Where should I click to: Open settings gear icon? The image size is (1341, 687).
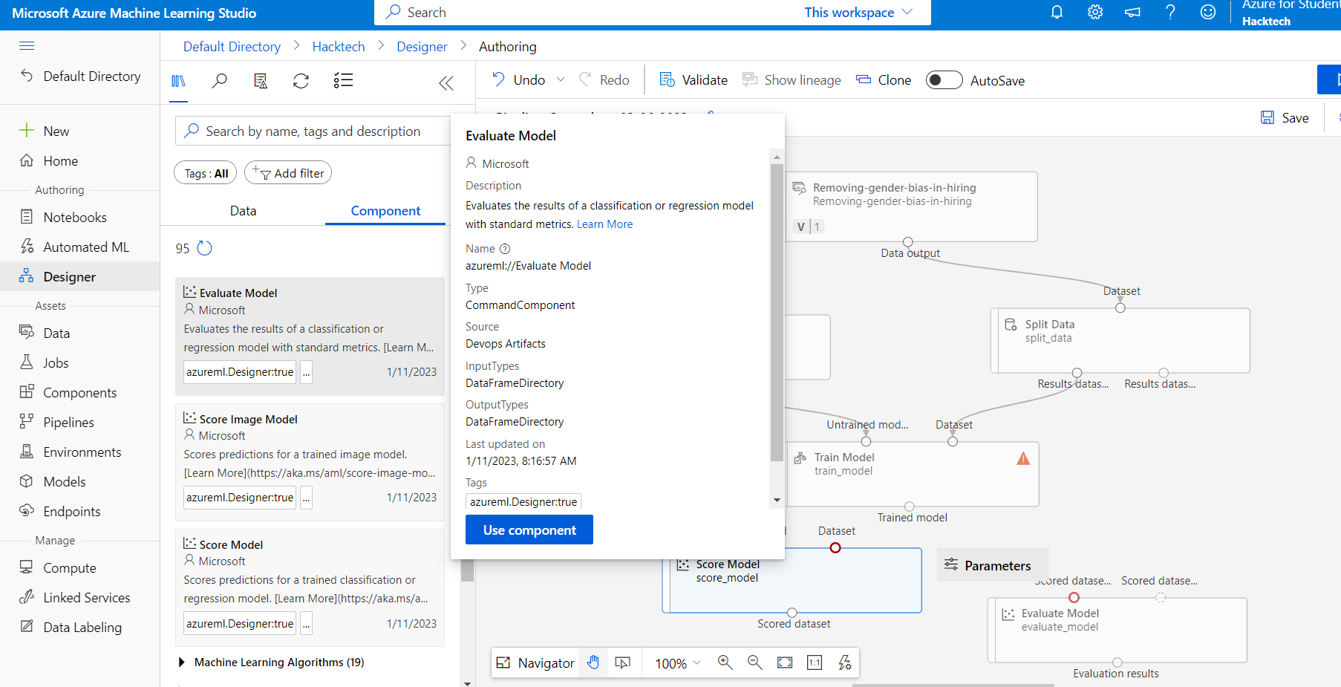click(1095, 13)
